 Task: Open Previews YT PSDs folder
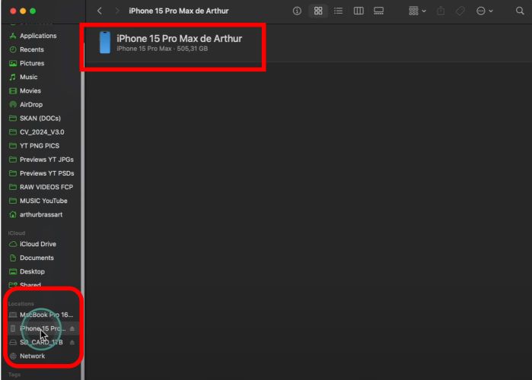[x=47, y=173]
